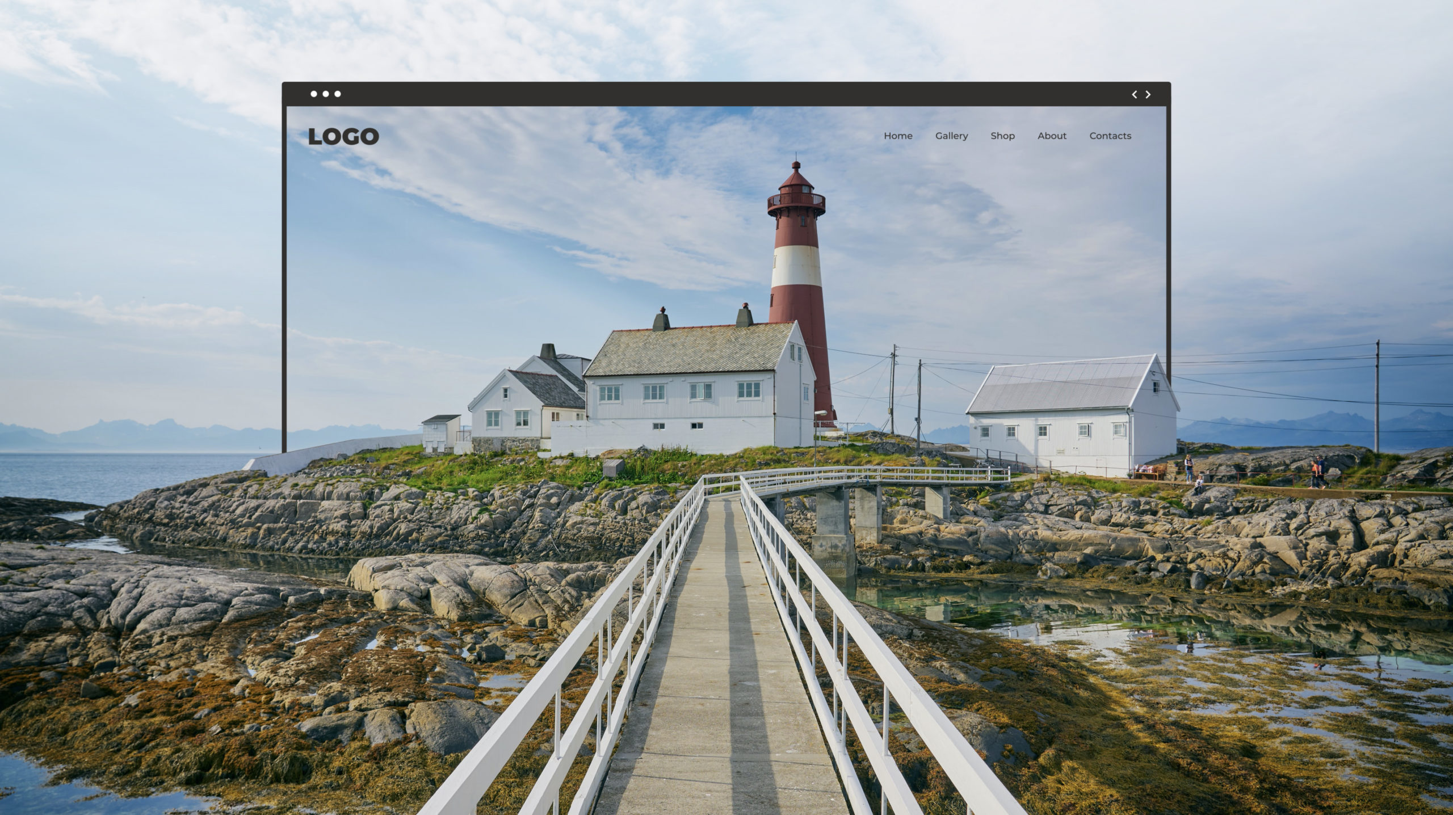Go to the Gallery page

click(952, 136)
